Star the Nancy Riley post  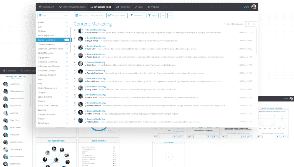coord(75,30)
